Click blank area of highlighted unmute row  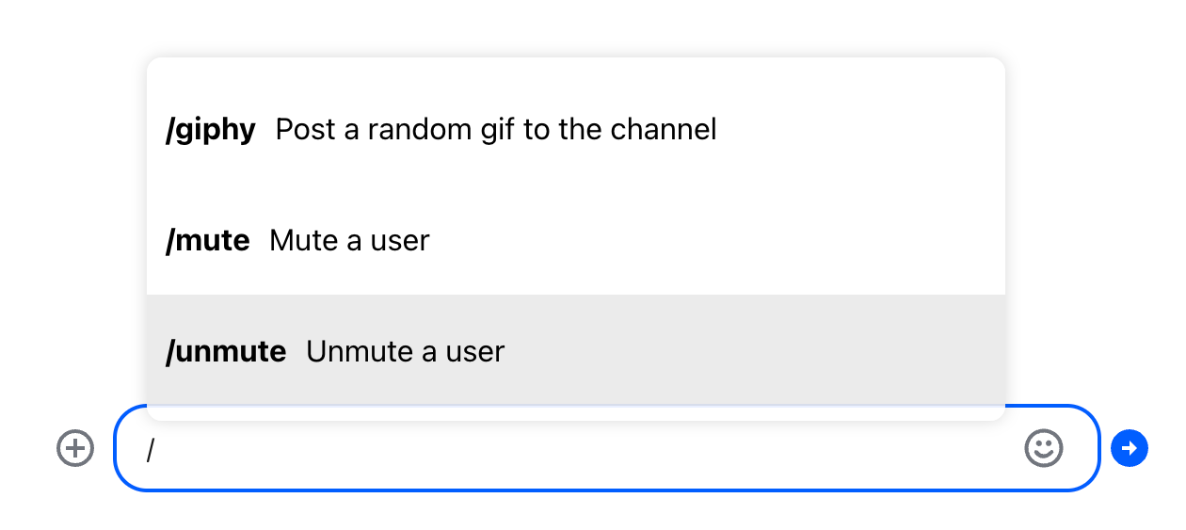pos(753,351)
